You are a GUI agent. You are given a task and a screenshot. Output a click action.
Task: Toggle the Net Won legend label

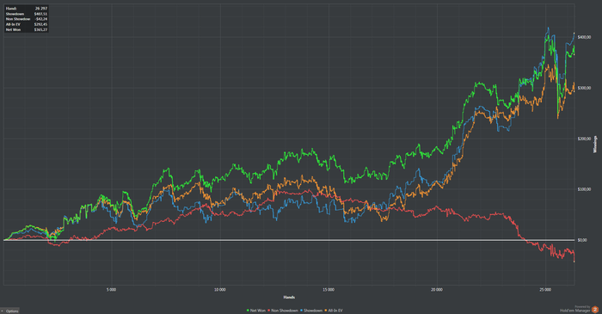tap(258, 311)
